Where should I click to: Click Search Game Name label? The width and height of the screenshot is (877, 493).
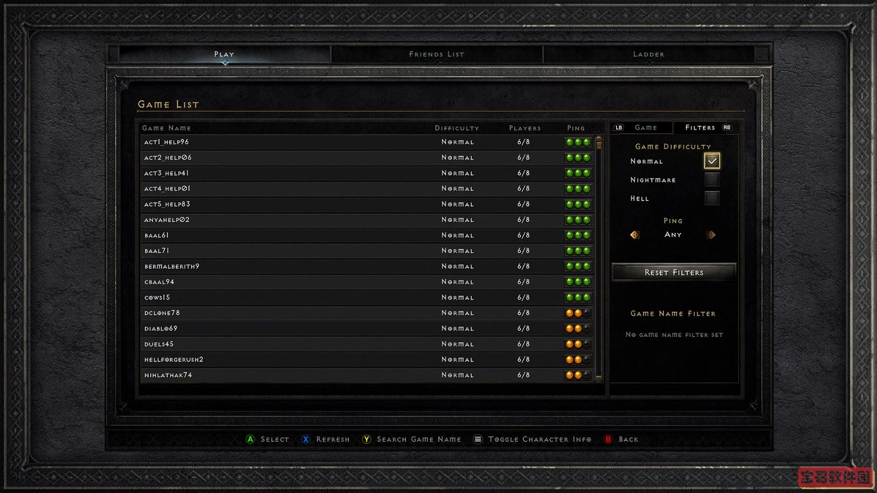tap(419, 439)
